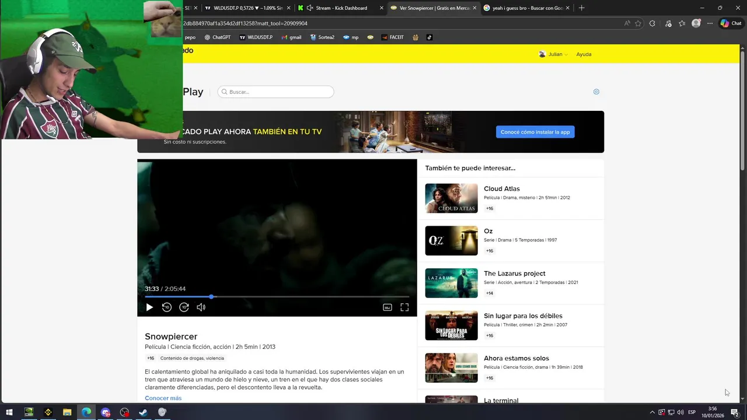Close the yeah i guess bro tab
This screenshot has width=747, height=420.
(x=567, y=8)
